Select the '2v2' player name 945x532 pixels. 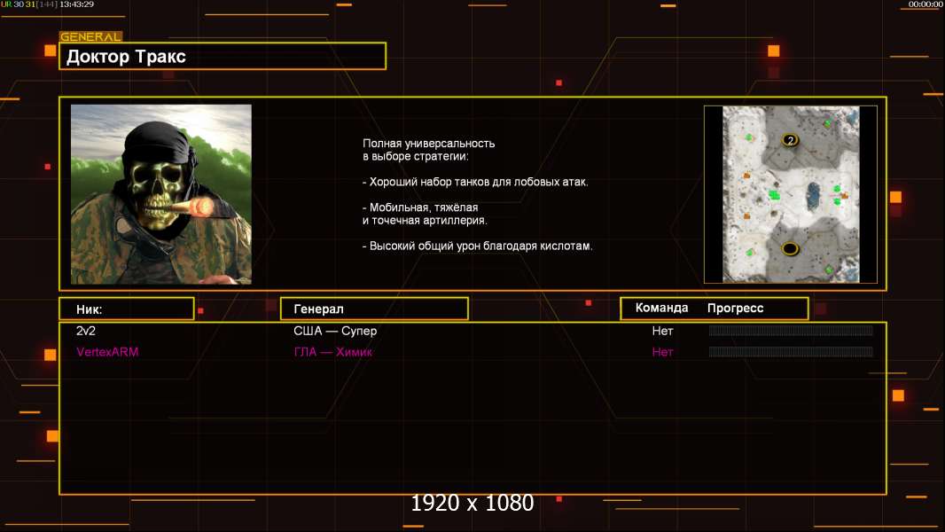coord(86,331)
